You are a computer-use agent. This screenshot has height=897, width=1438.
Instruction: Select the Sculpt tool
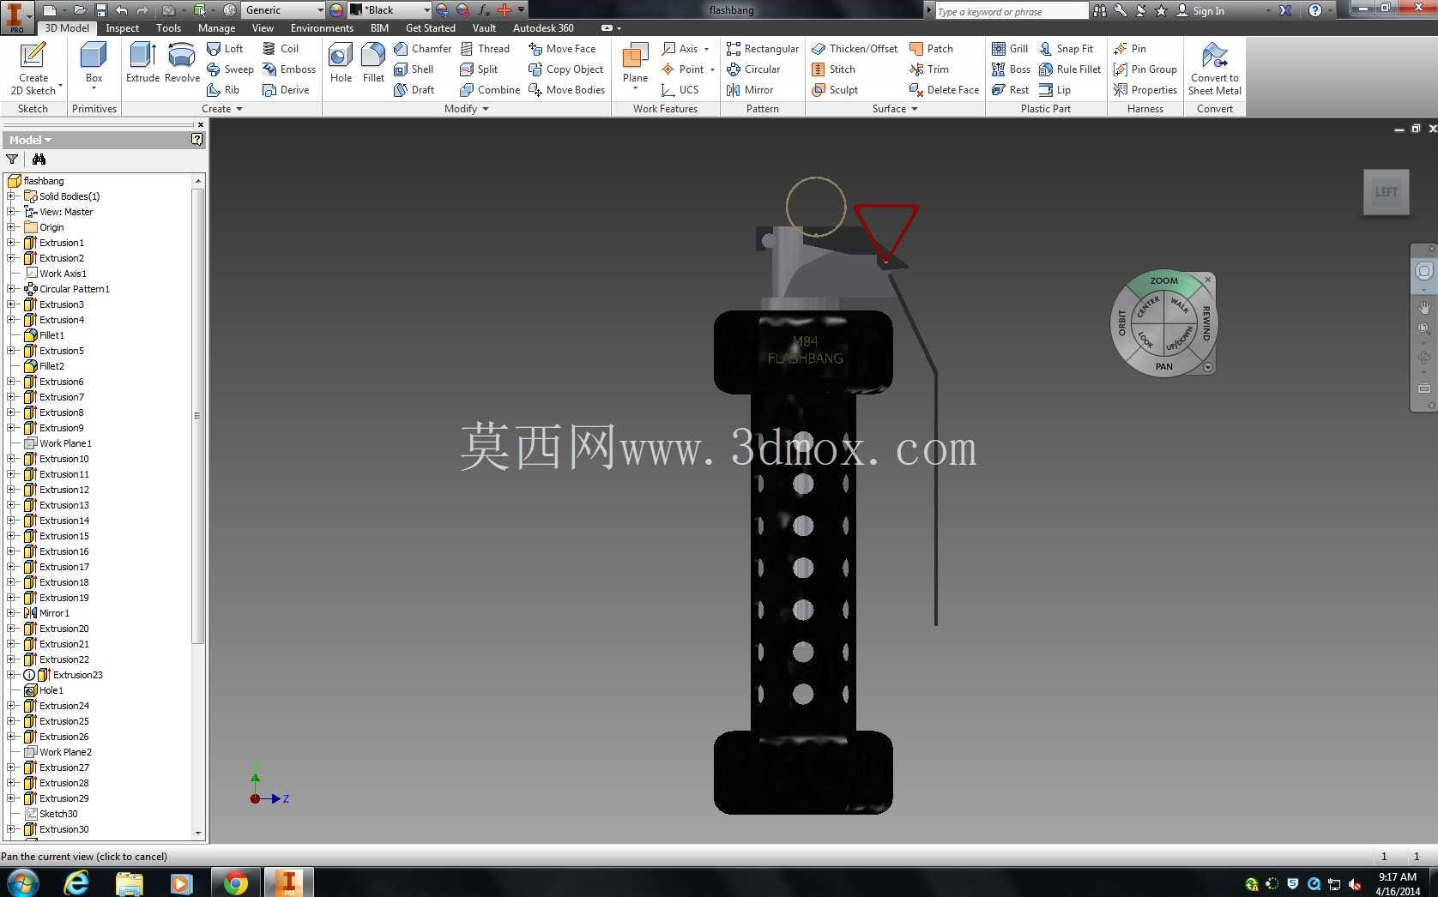835,90
